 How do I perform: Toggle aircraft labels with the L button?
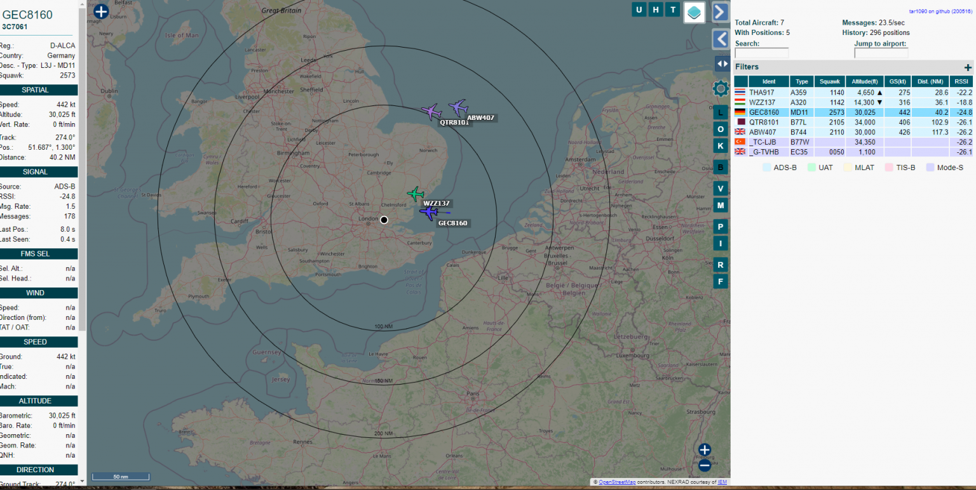coord(721,111)
